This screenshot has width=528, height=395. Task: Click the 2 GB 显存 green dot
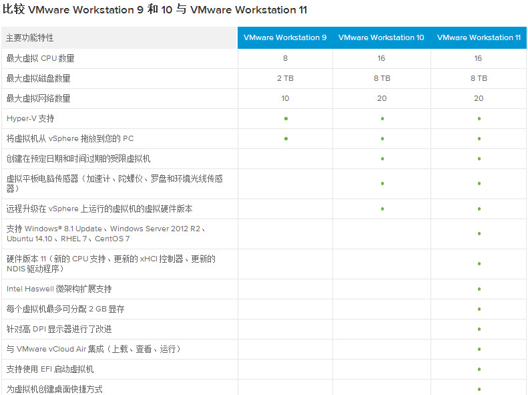[479, 309]
